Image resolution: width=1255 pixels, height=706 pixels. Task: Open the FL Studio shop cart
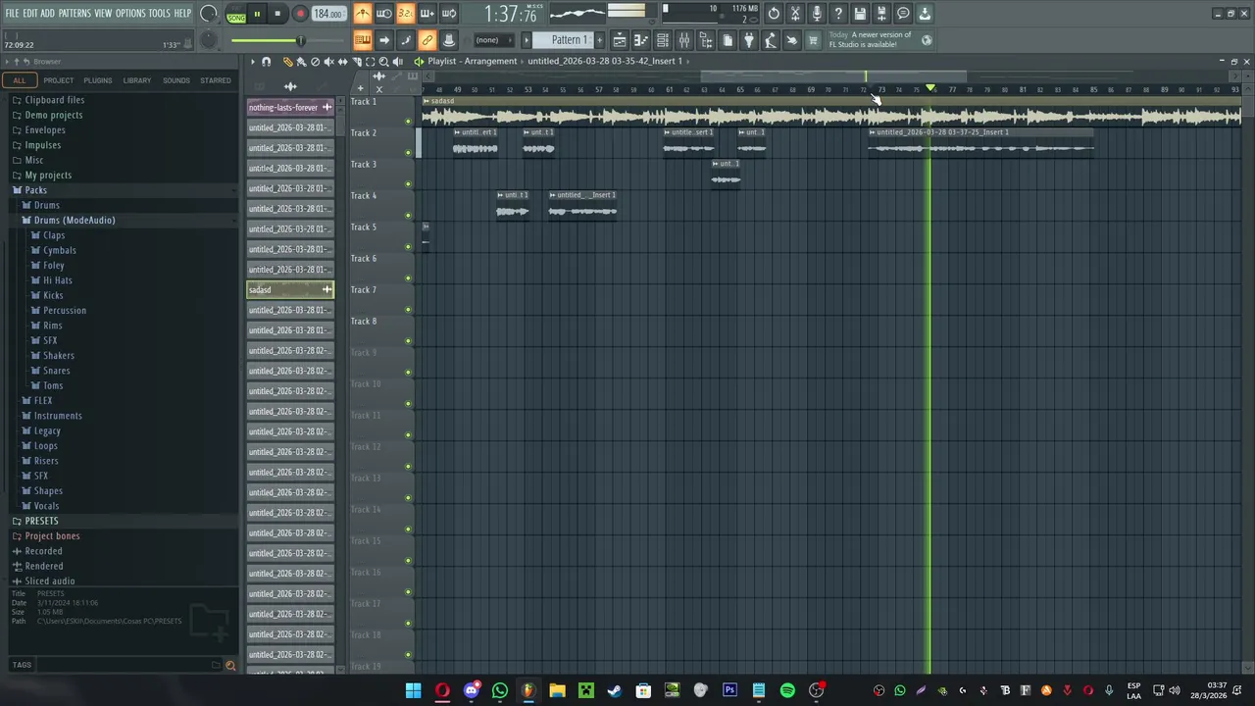(813, 40)
